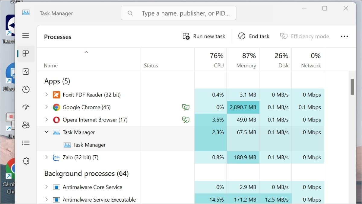Click the Apps (5) group heading
Viewport: 362px width, 204px height.
(x=57, y=81)
